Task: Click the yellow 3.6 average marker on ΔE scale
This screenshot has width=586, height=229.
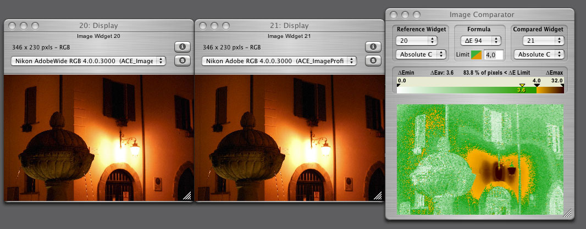Action: pyautogui.click(x=522, y=86)
